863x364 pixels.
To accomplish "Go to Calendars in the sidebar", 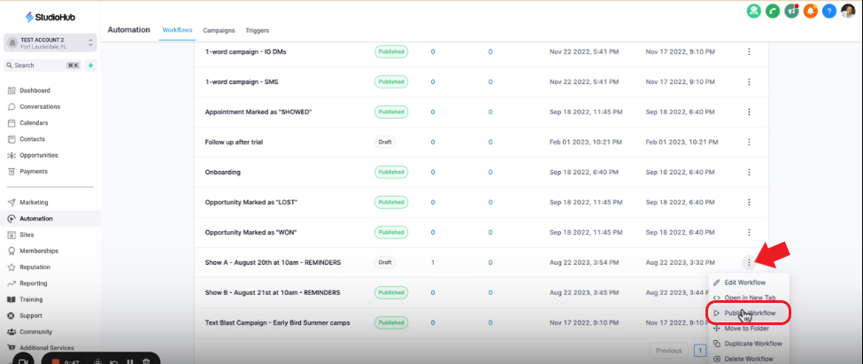I will pyautogui.click(x=34, y=123).
